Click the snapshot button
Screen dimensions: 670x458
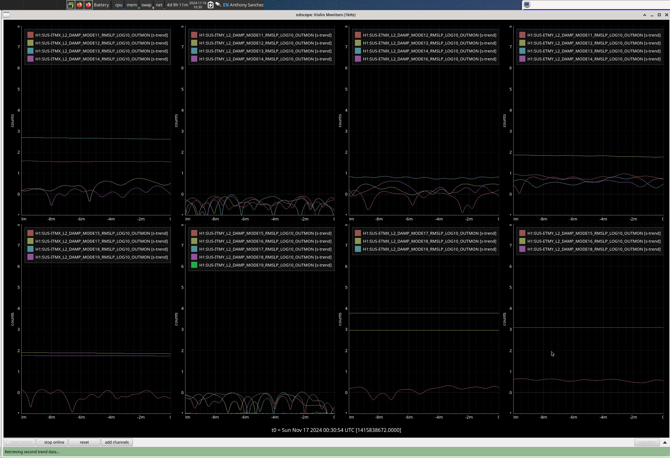[x=647, y=442]
